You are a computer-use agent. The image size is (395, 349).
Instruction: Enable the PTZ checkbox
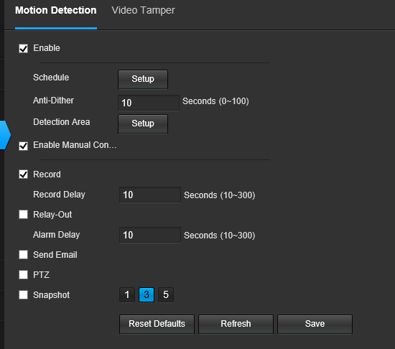24,275
